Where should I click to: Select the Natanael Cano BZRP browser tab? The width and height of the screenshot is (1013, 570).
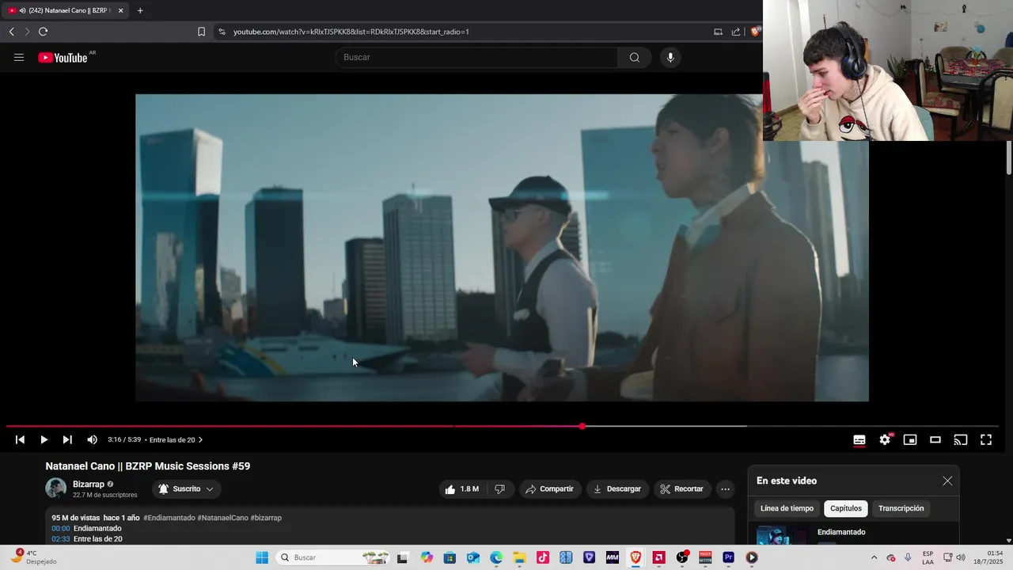(66, 10)
